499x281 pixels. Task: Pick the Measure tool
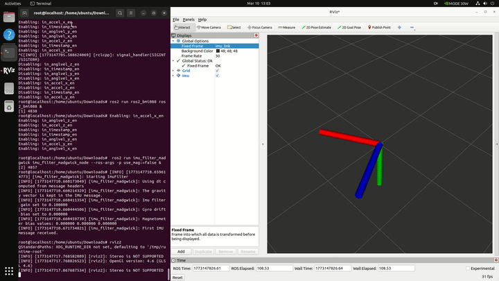pos(286,27)
